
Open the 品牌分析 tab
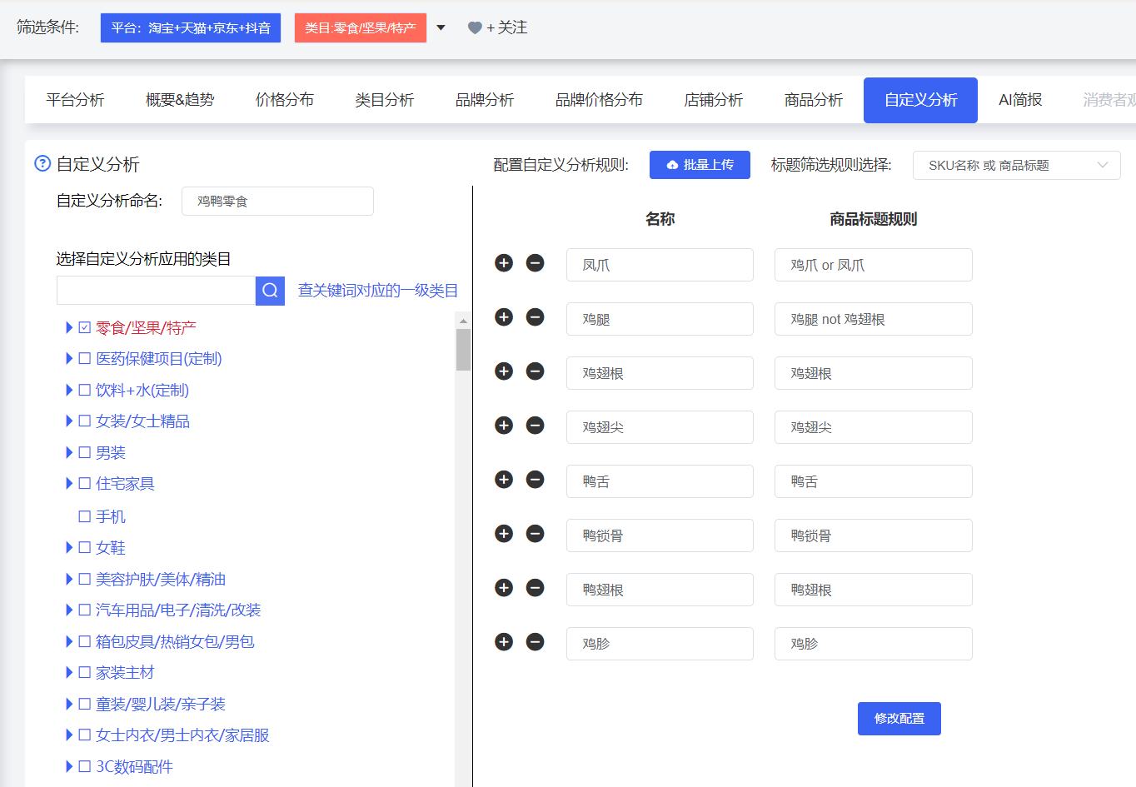point(485,100)
